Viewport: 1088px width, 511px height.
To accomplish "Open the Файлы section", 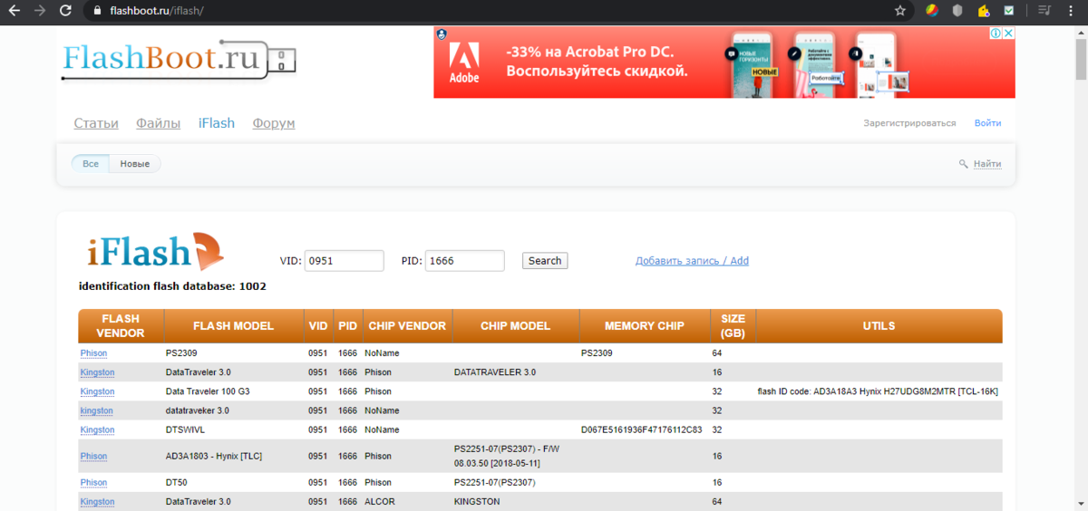I will point(158,123).
